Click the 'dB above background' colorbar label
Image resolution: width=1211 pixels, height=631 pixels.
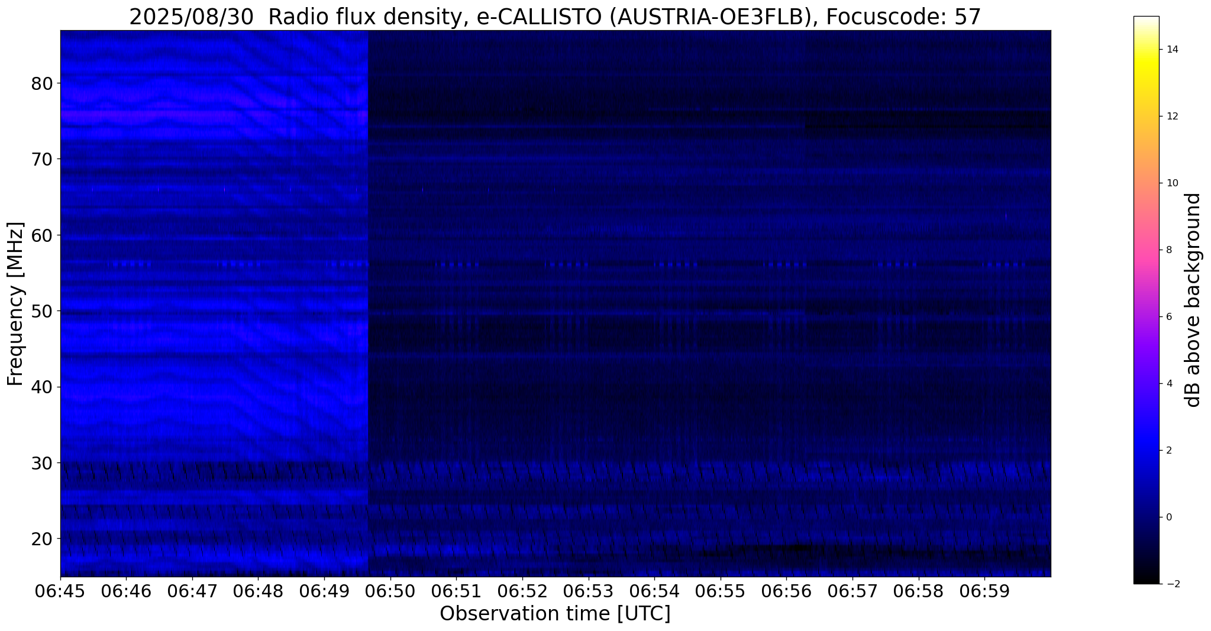1193,300
